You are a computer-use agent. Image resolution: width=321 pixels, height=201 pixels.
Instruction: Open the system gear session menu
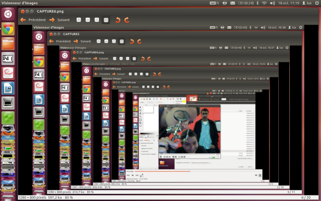[316, 3]
